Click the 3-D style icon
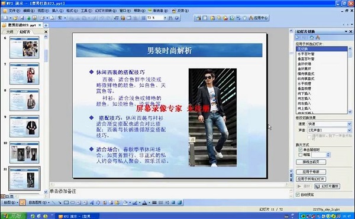Screen dimensions: 355x219 [179, 202]
